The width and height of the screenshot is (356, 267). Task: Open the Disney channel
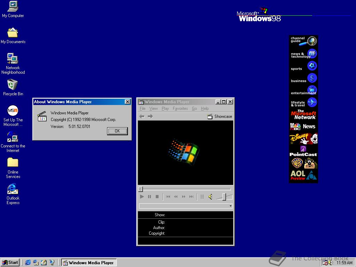303,139
